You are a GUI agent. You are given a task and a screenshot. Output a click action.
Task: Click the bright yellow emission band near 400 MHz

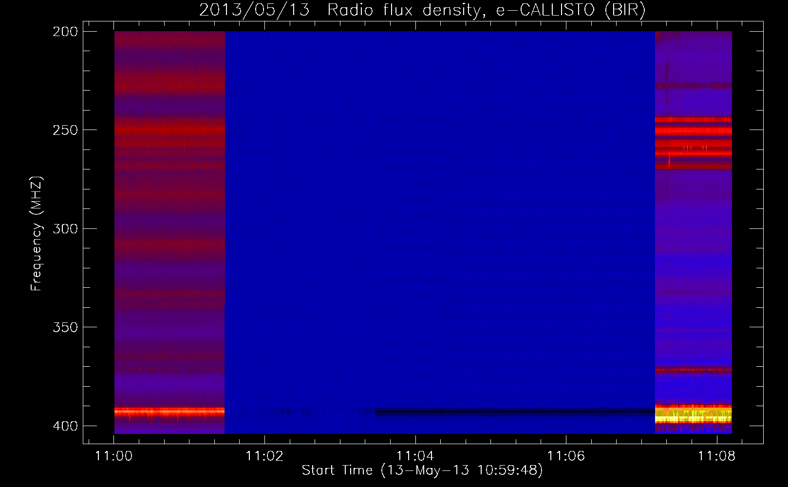tap(694, 416)
